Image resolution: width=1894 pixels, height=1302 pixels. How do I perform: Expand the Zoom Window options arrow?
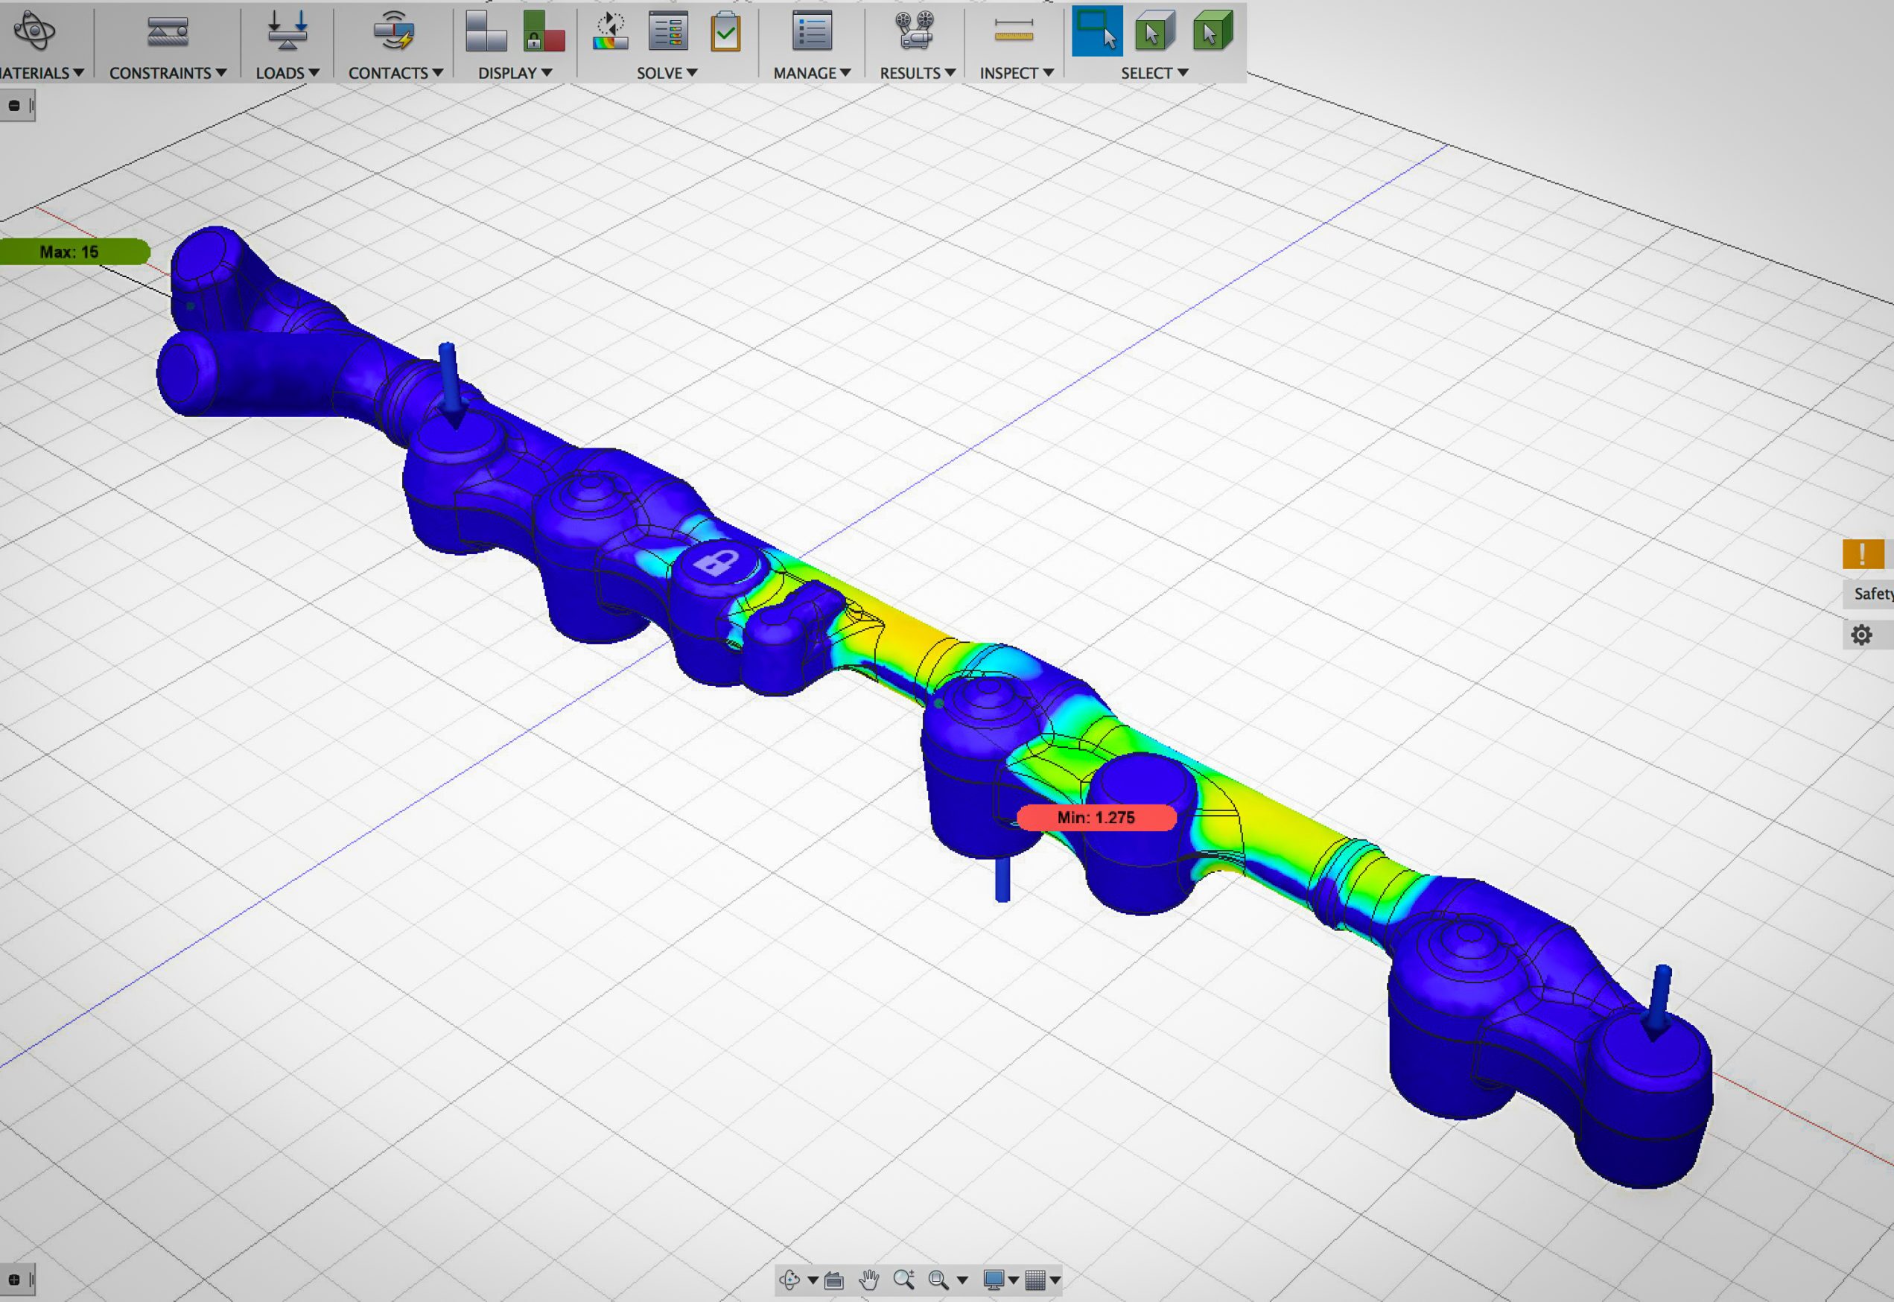coord(962,1280)
